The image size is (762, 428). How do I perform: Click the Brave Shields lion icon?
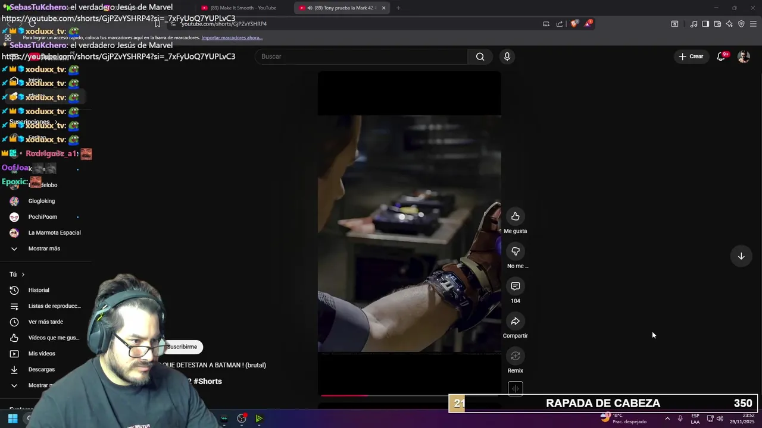pyautogui.click(x=574, y=24)
